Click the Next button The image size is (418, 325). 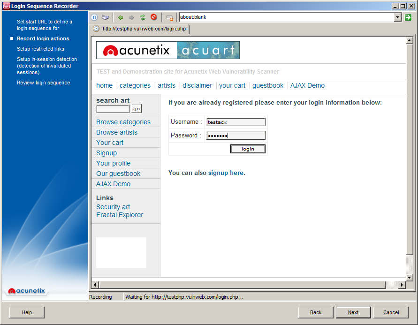pos(353,312)
